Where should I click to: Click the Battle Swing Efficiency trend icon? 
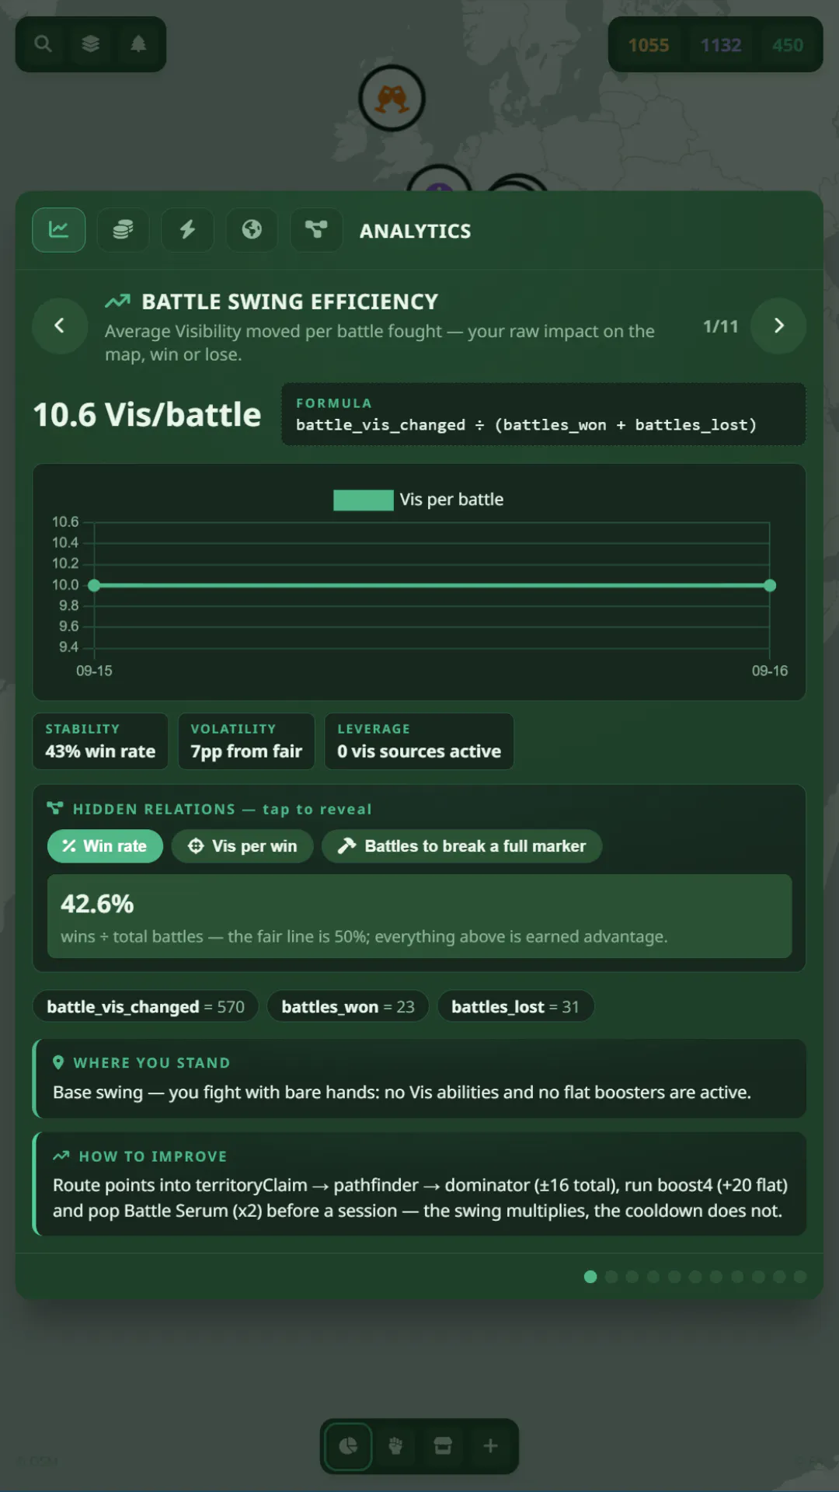(x=117, y=302)
